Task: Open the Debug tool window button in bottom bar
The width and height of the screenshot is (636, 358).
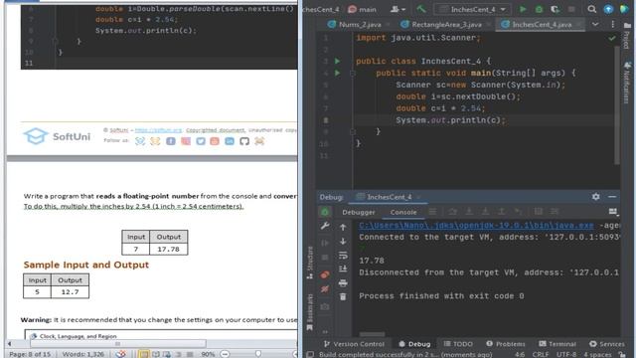Action: pos(414,344)
